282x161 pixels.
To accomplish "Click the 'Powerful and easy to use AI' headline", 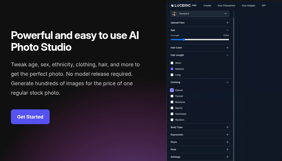I will point(75,35).
